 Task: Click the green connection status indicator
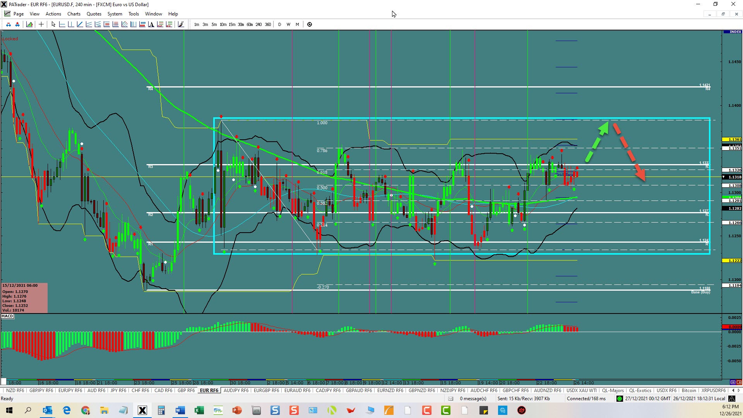pos(620,399)
